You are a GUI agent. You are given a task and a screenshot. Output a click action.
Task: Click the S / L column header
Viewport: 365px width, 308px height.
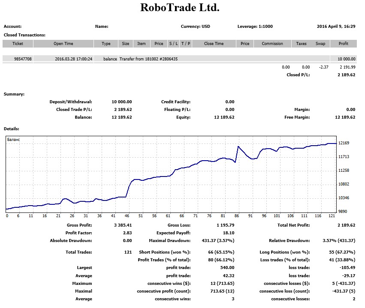(173, 44)
